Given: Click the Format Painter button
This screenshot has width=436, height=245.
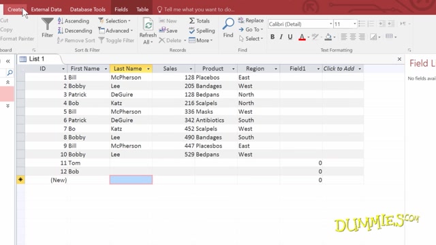Looking at the screenshot, I should click(17, 39).
